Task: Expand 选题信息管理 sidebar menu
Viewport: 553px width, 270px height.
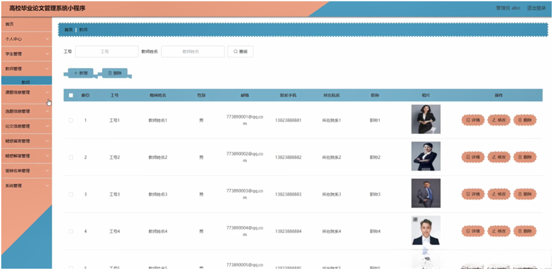Action: pos(27,111)
